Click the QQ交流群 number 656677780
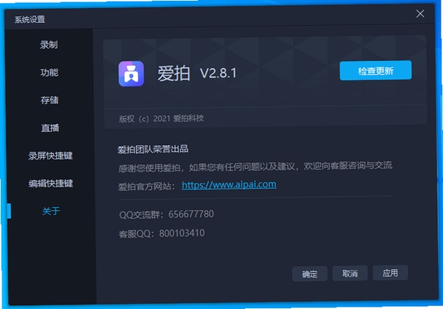 pyautogui.click(x=191, y=214)
